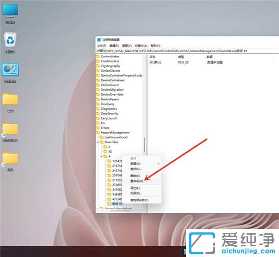Click the folder icon of key 15
This screenshot has width=279, height=257.
point(106,152)
